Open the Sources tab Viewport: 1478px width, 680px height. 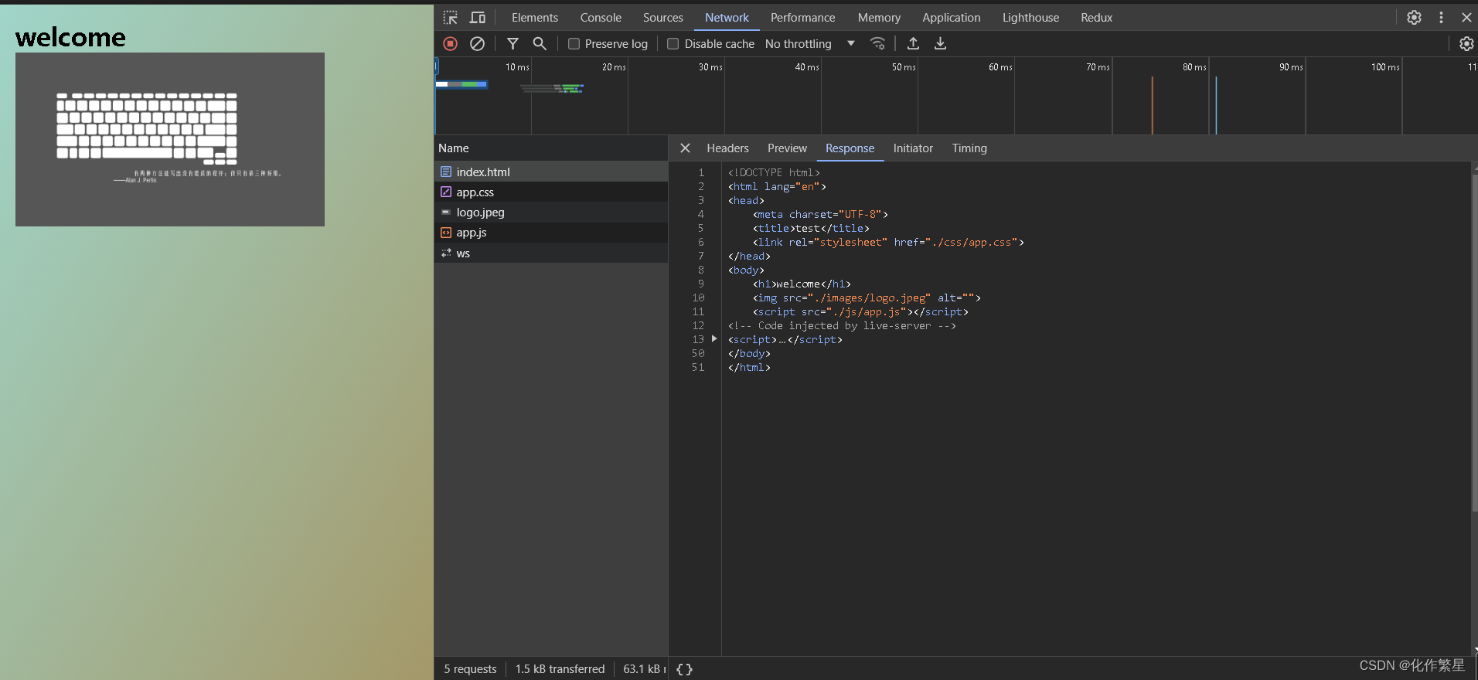tap(663, 17)
